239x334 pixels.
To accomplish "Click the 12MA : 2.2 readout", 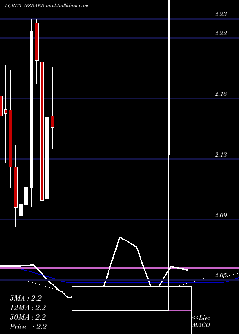I will click(28, 308).
